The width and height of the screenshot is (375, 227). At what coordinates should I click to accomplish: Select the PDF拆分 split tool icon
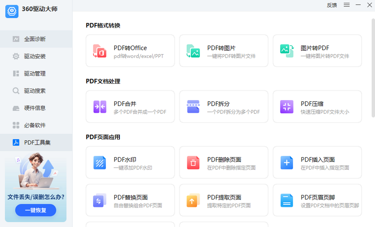[193, 106]
